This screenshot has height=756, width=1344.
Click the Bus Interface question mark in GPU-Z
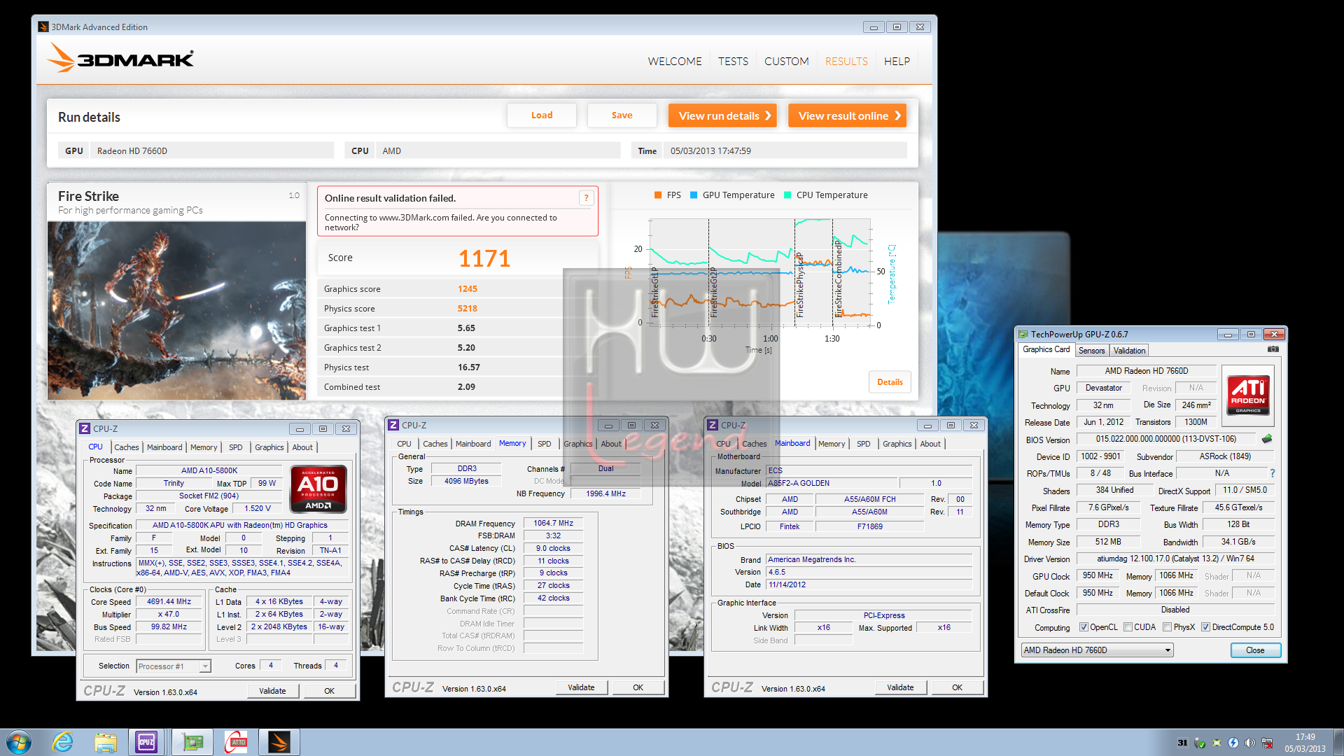tap(1273, 474)
